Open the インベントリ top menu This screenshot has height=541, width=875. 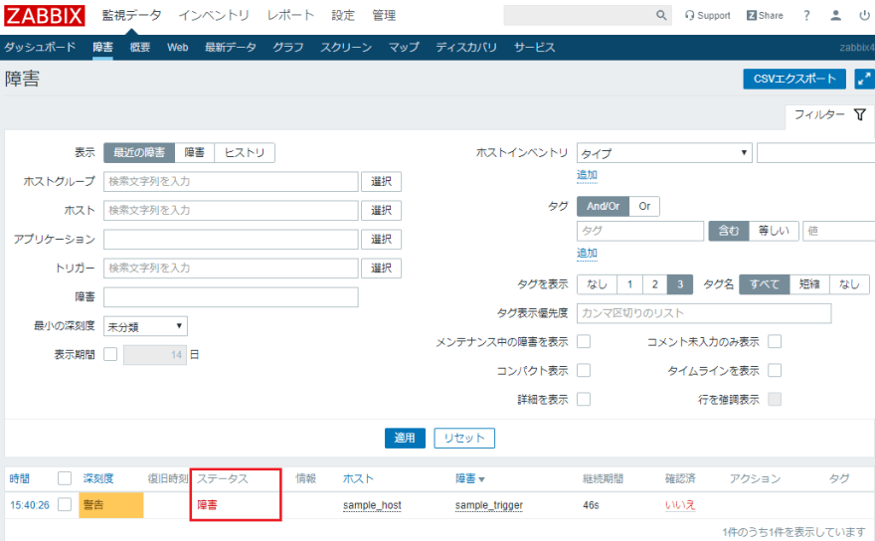[214, 15]
